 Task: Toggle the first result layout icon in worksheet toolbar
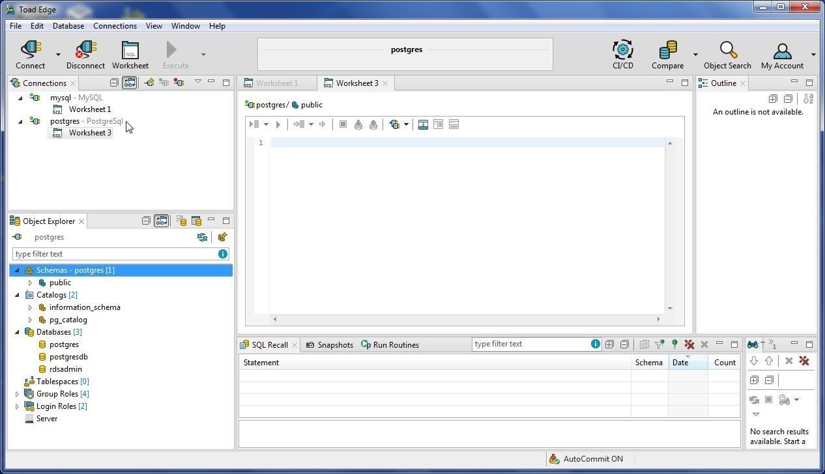pos(423,124)
